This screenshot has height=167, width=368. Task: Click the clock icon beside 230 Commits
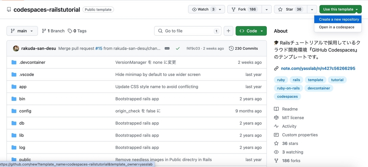pyautogui.click(x=231, y=48)
